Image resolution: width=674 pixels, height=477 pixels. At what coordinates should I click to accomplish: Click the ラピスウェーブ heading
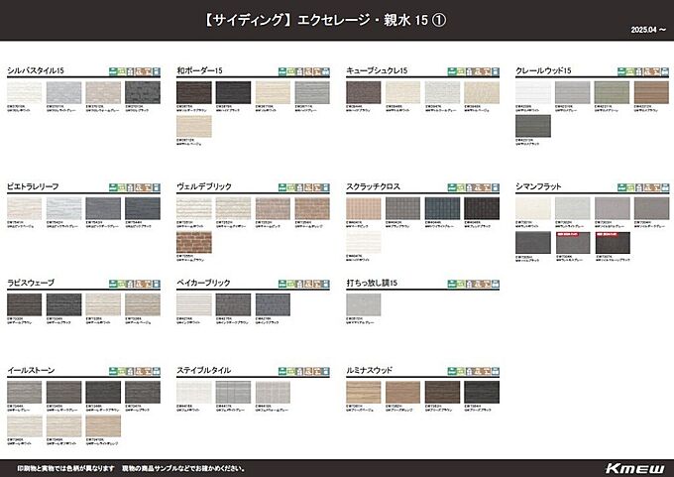31,283
